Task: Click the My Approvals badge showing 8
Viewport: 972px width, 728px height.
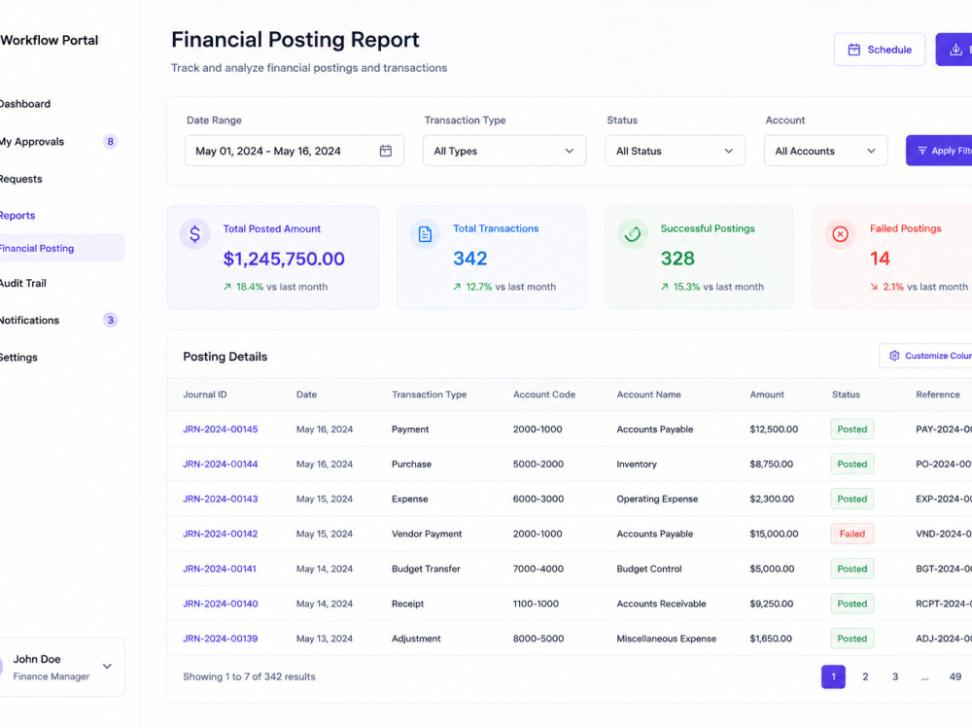Action: 111,141
